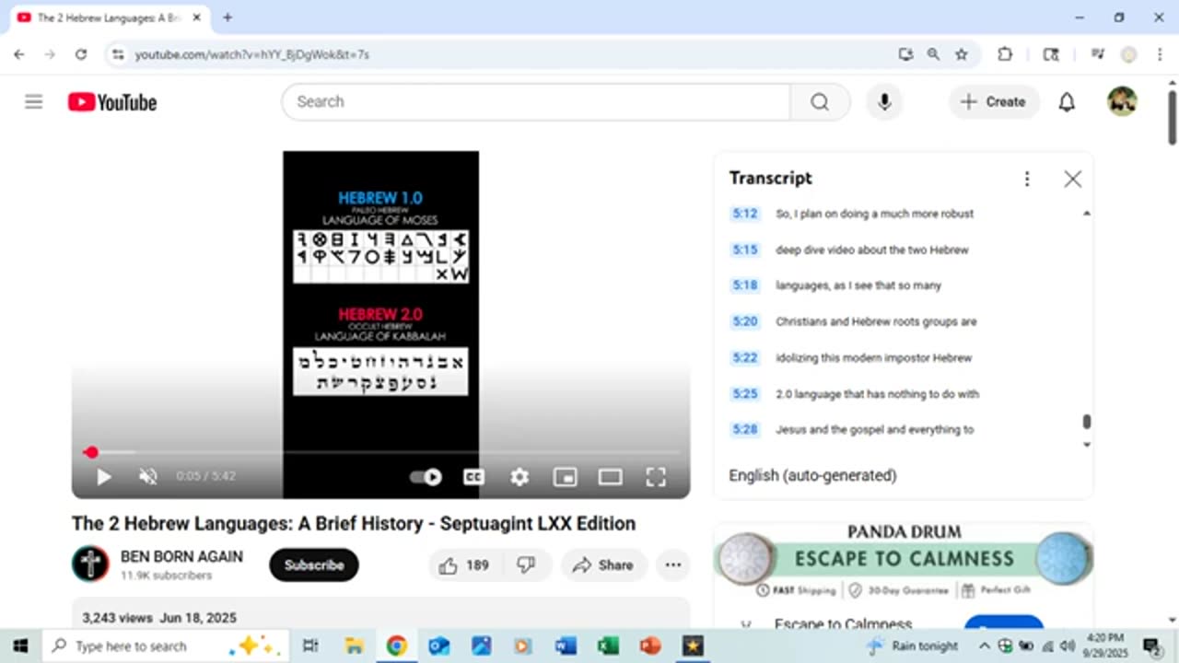The width and height of the screenshot is (1179, 663).
Task: Close the 2 Hebrew Languages tab
Action: click(x=196, y=17)
